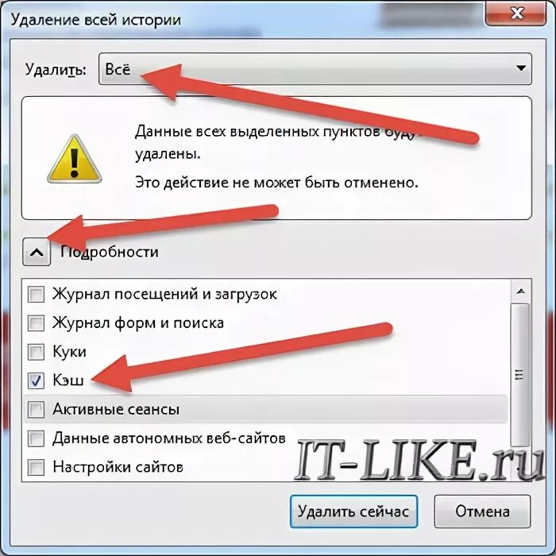The height and width of the screenshot is (556, 556).
Task: Click the scrollbar up arrow in details list
Action: pos(520,292)
